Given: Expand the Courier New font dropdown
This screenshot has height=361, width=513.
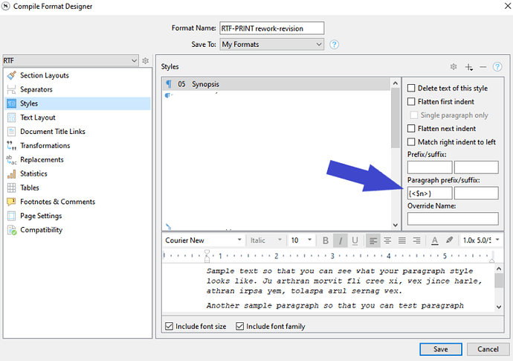Looking at the screenshot, I should [x=203, y=240].
